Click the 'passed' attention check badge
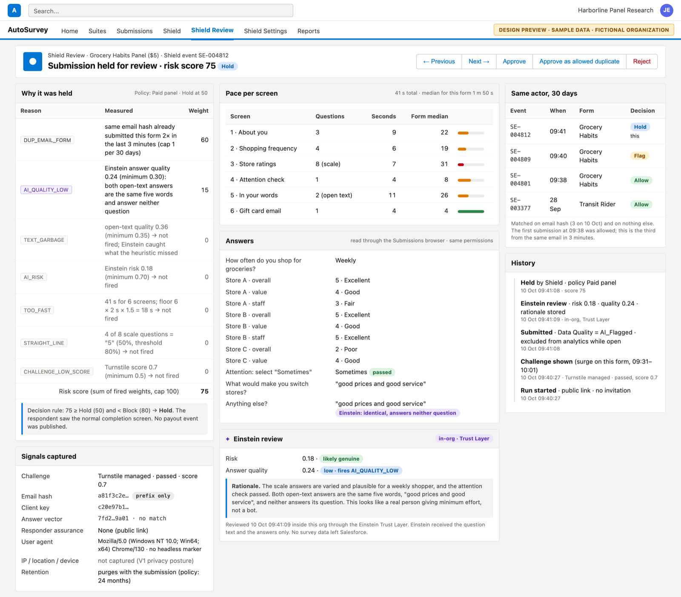Image resolution: width=681 pixels, height=597 pixels. tap(382, 372)
